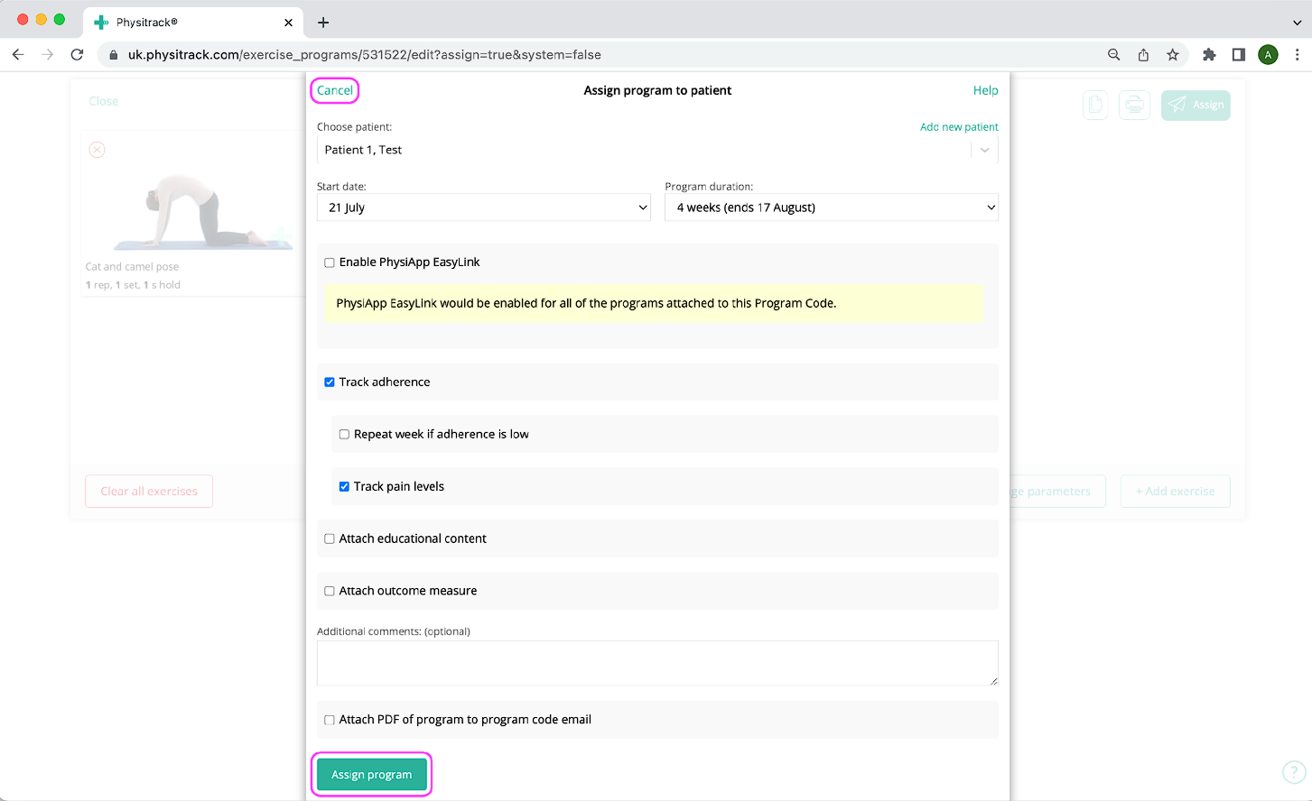Click the browser forward arrow
The height and width of the screenshot is (801, 1312).
pyautogui.click(x=48, y=55)
